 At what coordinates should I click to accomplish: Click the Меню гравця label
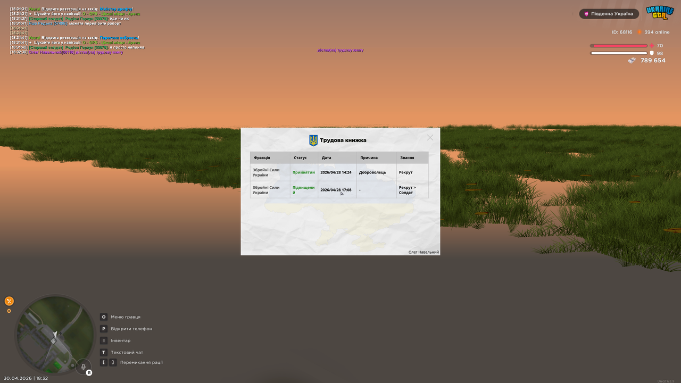(x=126, y=317)
